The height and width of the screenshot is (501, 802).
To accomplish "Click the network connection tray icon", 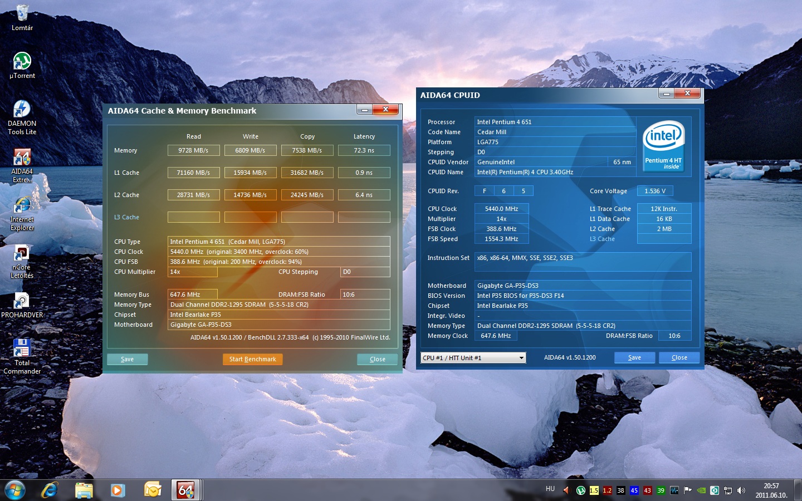I will tap(728, 490).
